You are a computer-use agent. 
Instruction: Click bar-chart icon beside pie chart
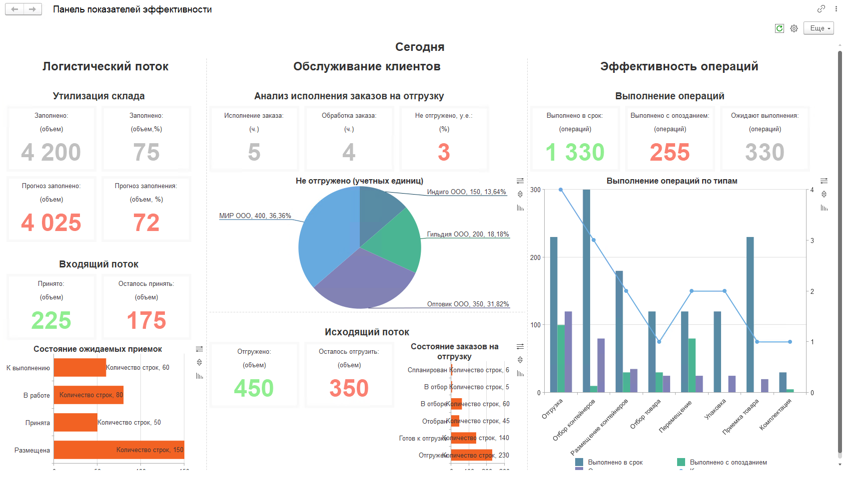click(520, 208)
